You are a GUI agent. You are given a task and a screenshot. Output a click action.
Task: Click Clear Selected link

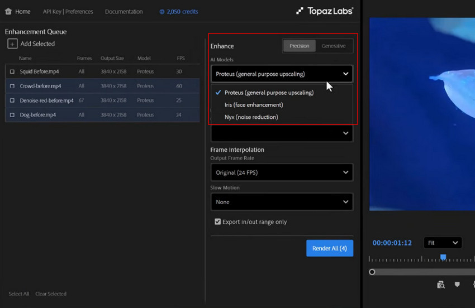pyautogui.click(x=51, y=294)
